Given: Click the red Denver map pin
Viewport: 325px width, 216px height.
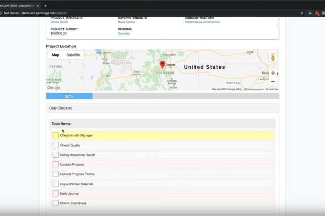Looking at the screenshot, I should [x=162, y=64].
